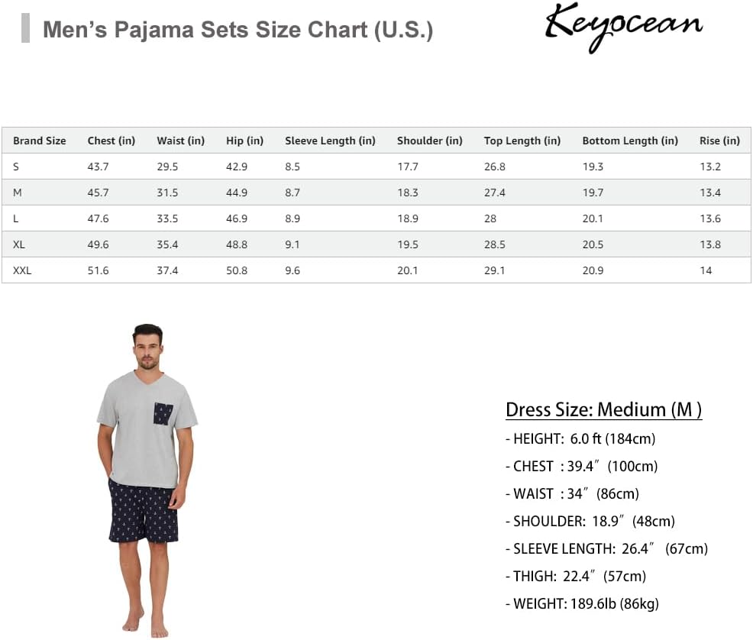Screen dimensions: 753x640
Task: Click the S waist value 29.5
Action: pyautogui.click(x=167, y=166)
